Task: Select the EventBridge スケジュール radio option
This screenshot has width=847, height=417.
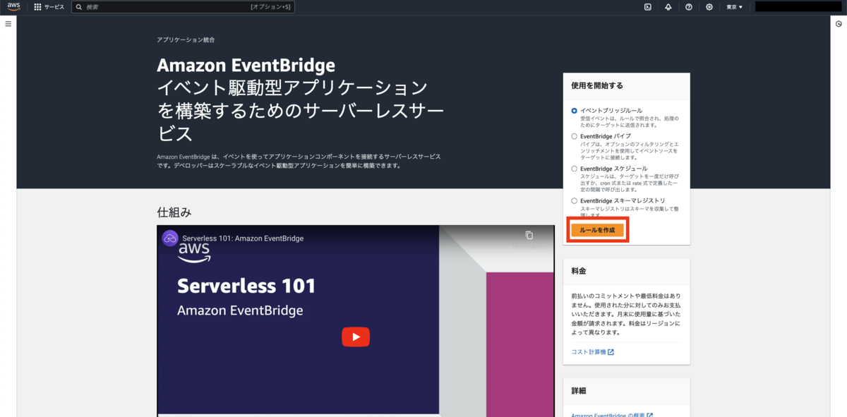Action: 574,169
